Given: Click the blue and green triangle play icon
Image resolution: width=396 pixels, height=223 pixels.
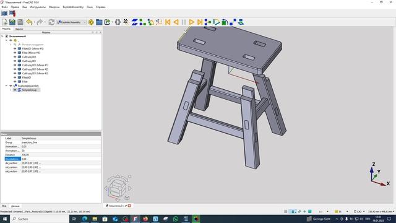Looking at the screenshot, I should tap(217, 22).
